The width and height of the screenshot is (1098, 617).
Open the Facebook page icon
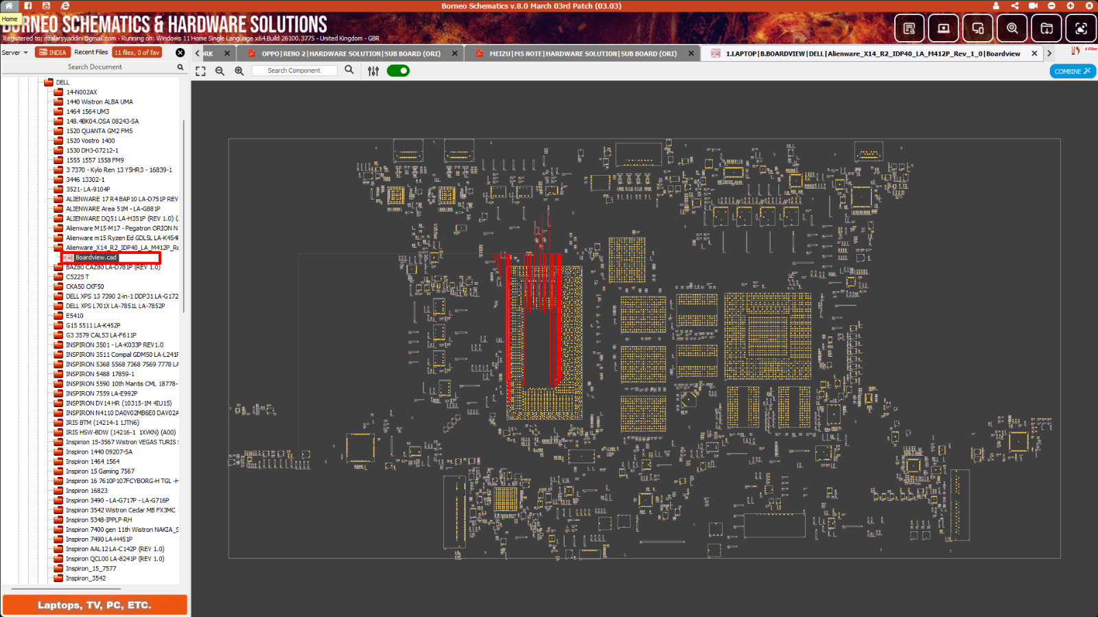point(28,5)
